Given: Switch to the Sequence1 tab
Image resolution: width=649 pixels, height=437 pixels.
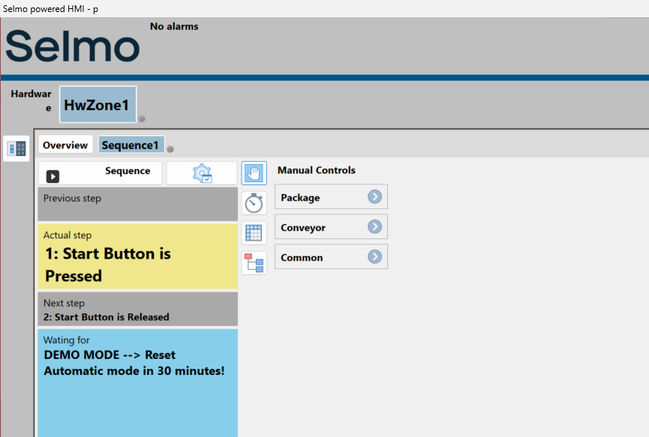Looking at the screenshot, I should [131, 145].
